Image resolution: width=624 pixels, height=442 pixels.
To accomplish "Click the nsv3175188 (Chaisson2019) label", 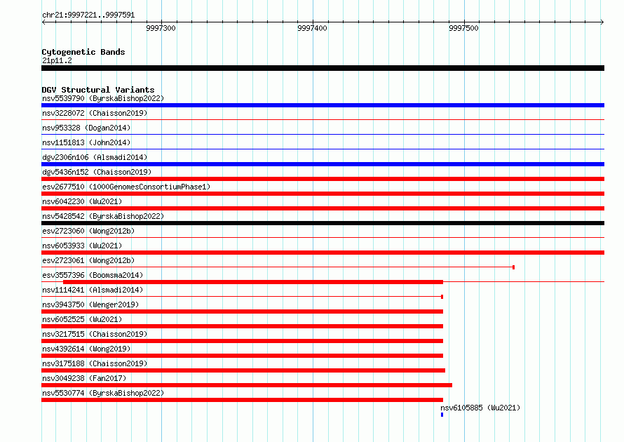I will (x=95, y=363).
